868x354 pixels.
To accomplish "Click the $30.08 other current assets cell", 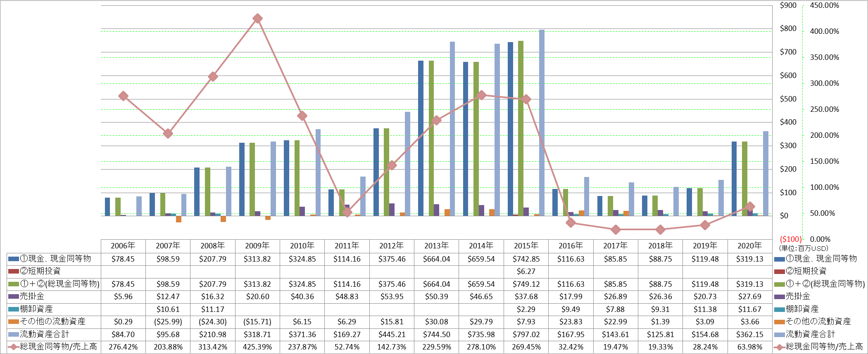I will 436,322.
